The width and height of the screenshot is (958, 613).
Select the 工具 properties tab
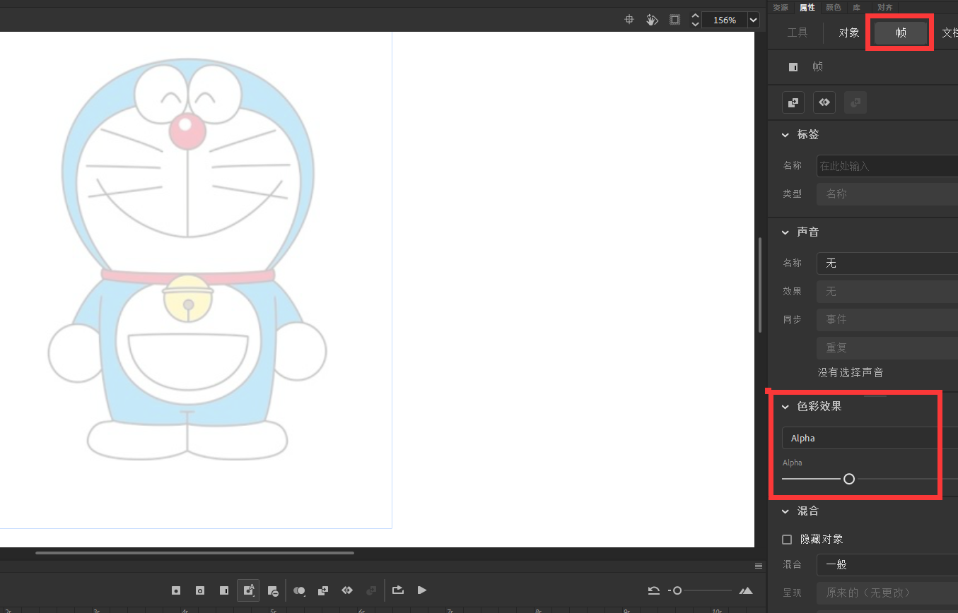click(798, 32)
